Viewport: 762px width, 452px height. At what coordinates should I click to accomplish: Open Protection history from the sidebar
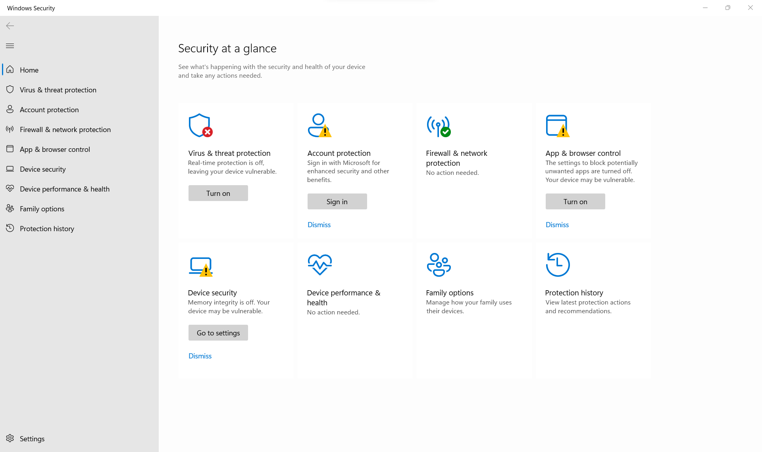pos(79,228)
